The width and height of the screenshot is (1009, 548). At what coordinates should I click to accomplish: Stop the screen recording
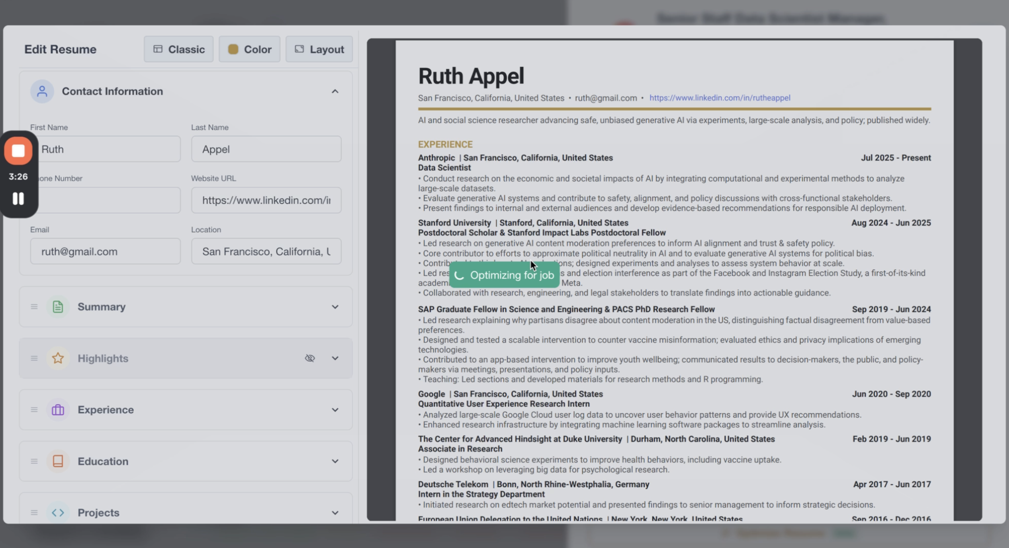point(18,151)
